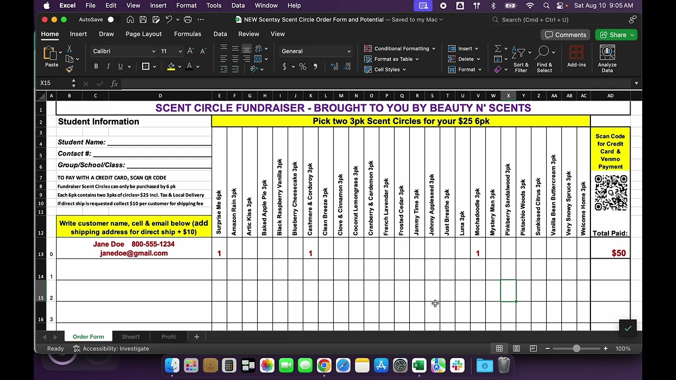Click Analyze Data icon
Viewport: 676px width, 380px height.
[607, 59]
